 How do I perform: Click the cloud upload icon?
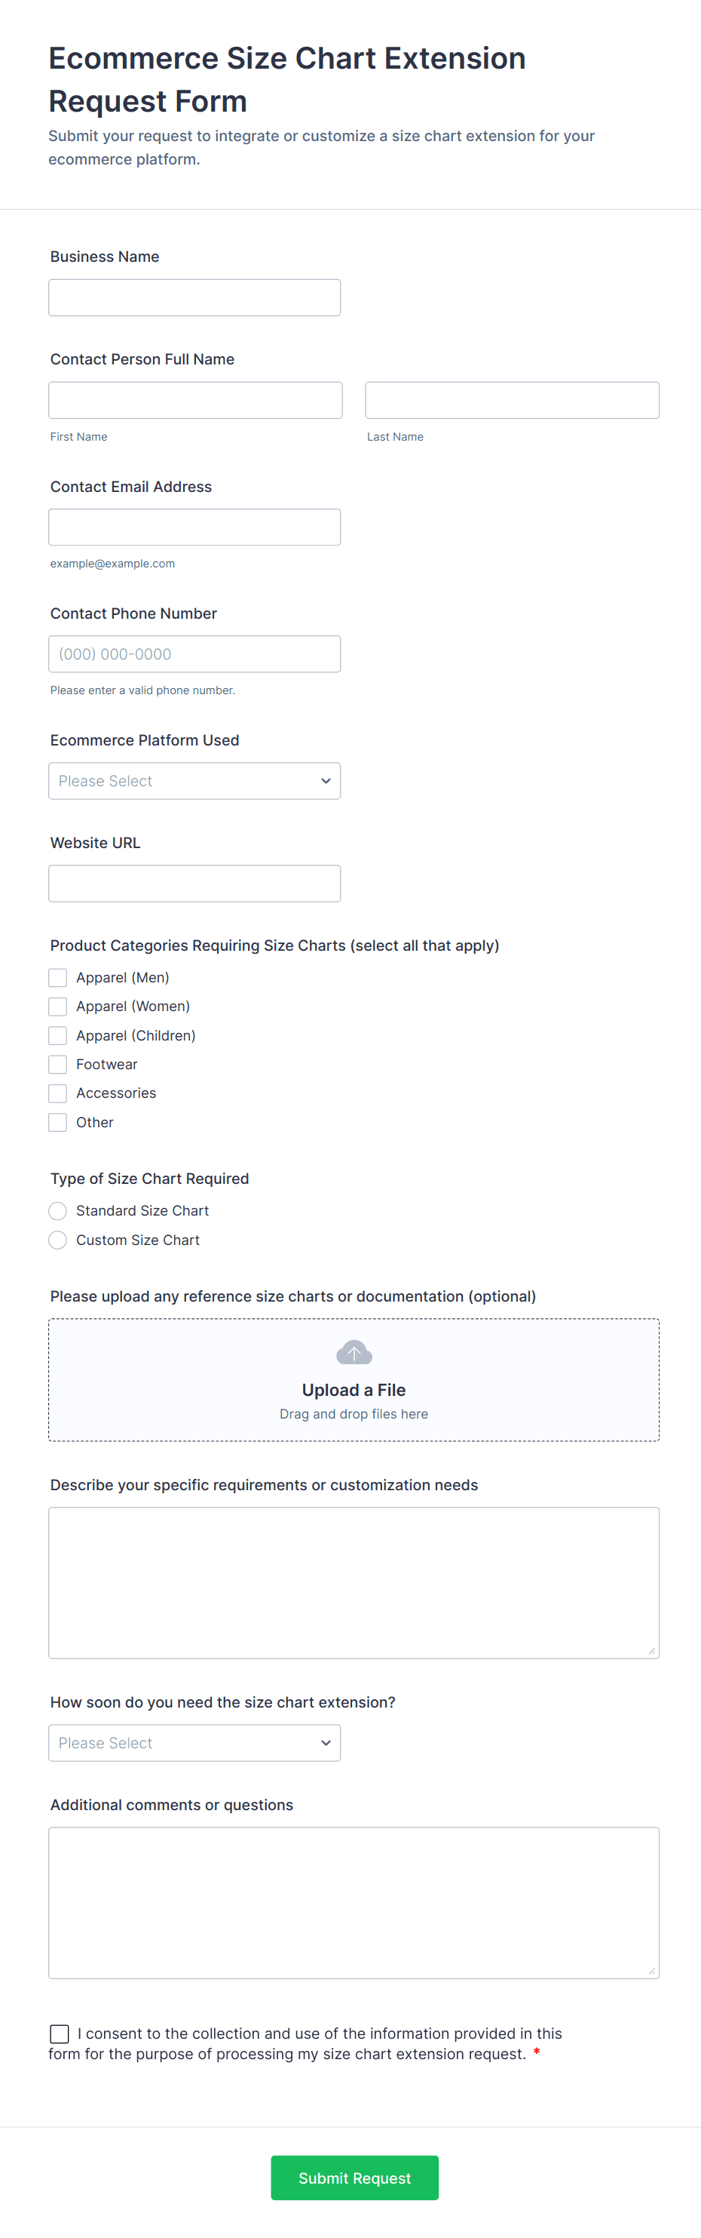click(x=354, y=1352)
